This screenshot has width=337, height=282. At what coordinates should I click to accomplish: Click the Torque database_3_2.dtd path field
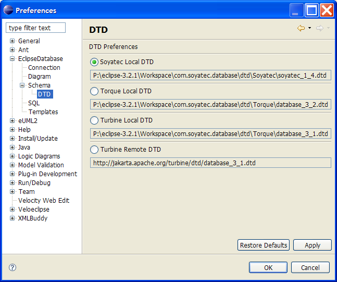click(x=210, y=105)
